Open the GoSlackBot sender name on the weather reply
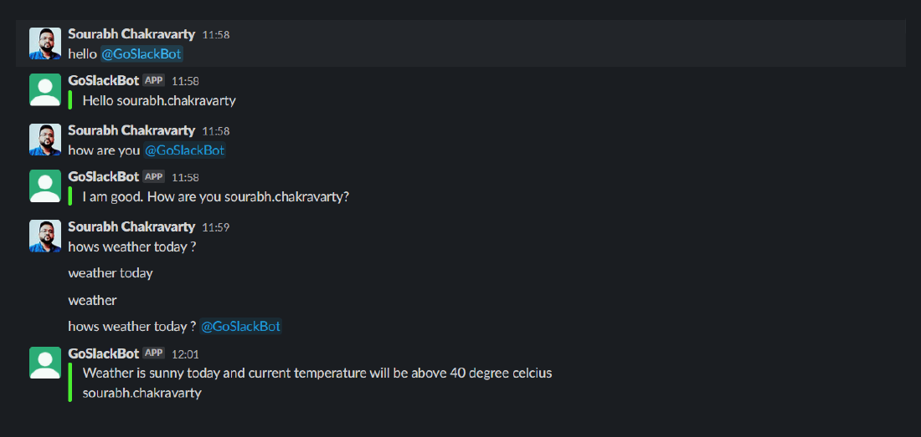The width and height of the screenshot is (921, 437). coord(103,353)
